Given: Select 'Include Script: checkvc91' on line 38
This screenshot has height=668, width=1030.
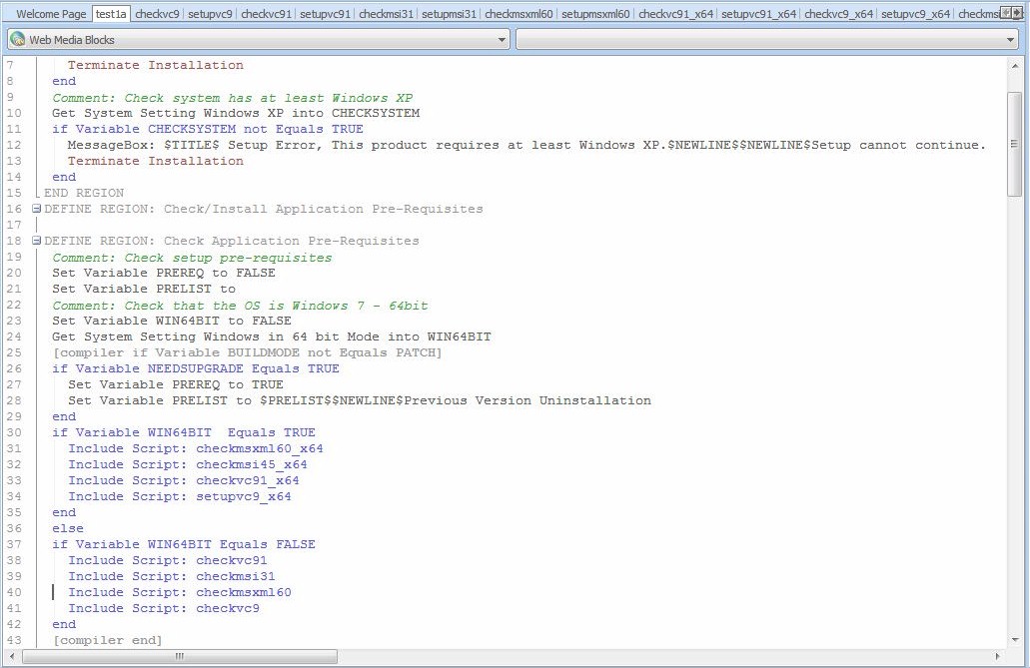Looking at the screenshot, I should pos(168,560).
